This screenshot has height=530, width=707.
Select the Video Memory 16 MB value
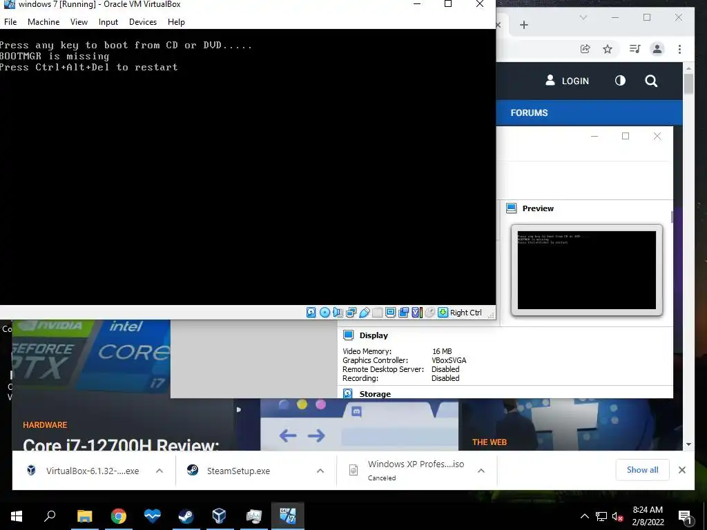point(442,351)
